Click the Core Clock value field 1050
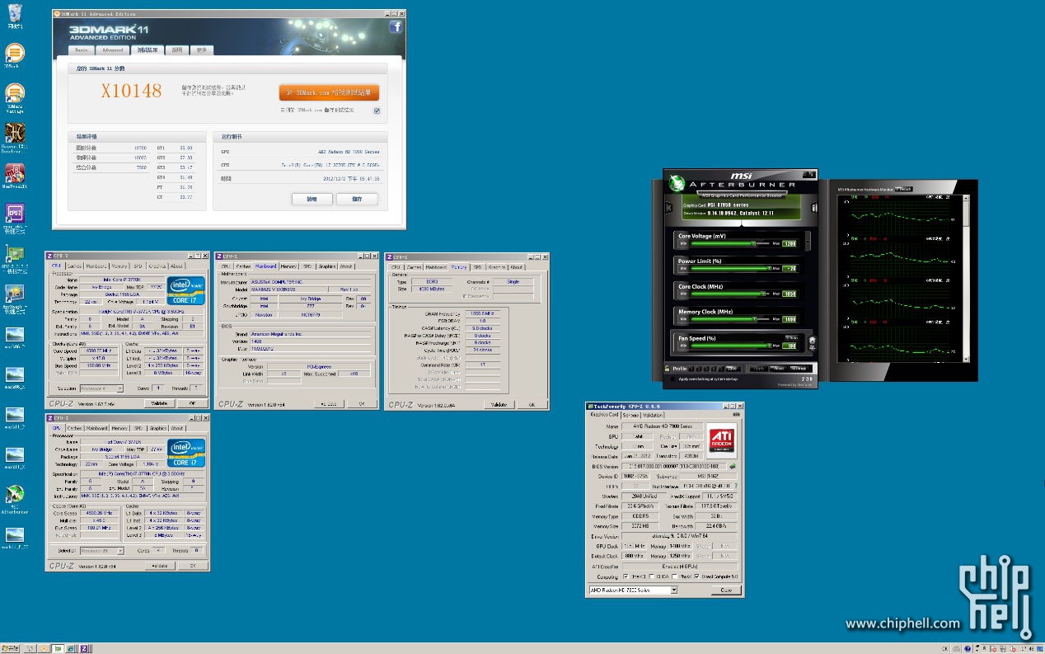This screenshot has width=1045, height=654. pyautogui.click(x=790, y=294)
